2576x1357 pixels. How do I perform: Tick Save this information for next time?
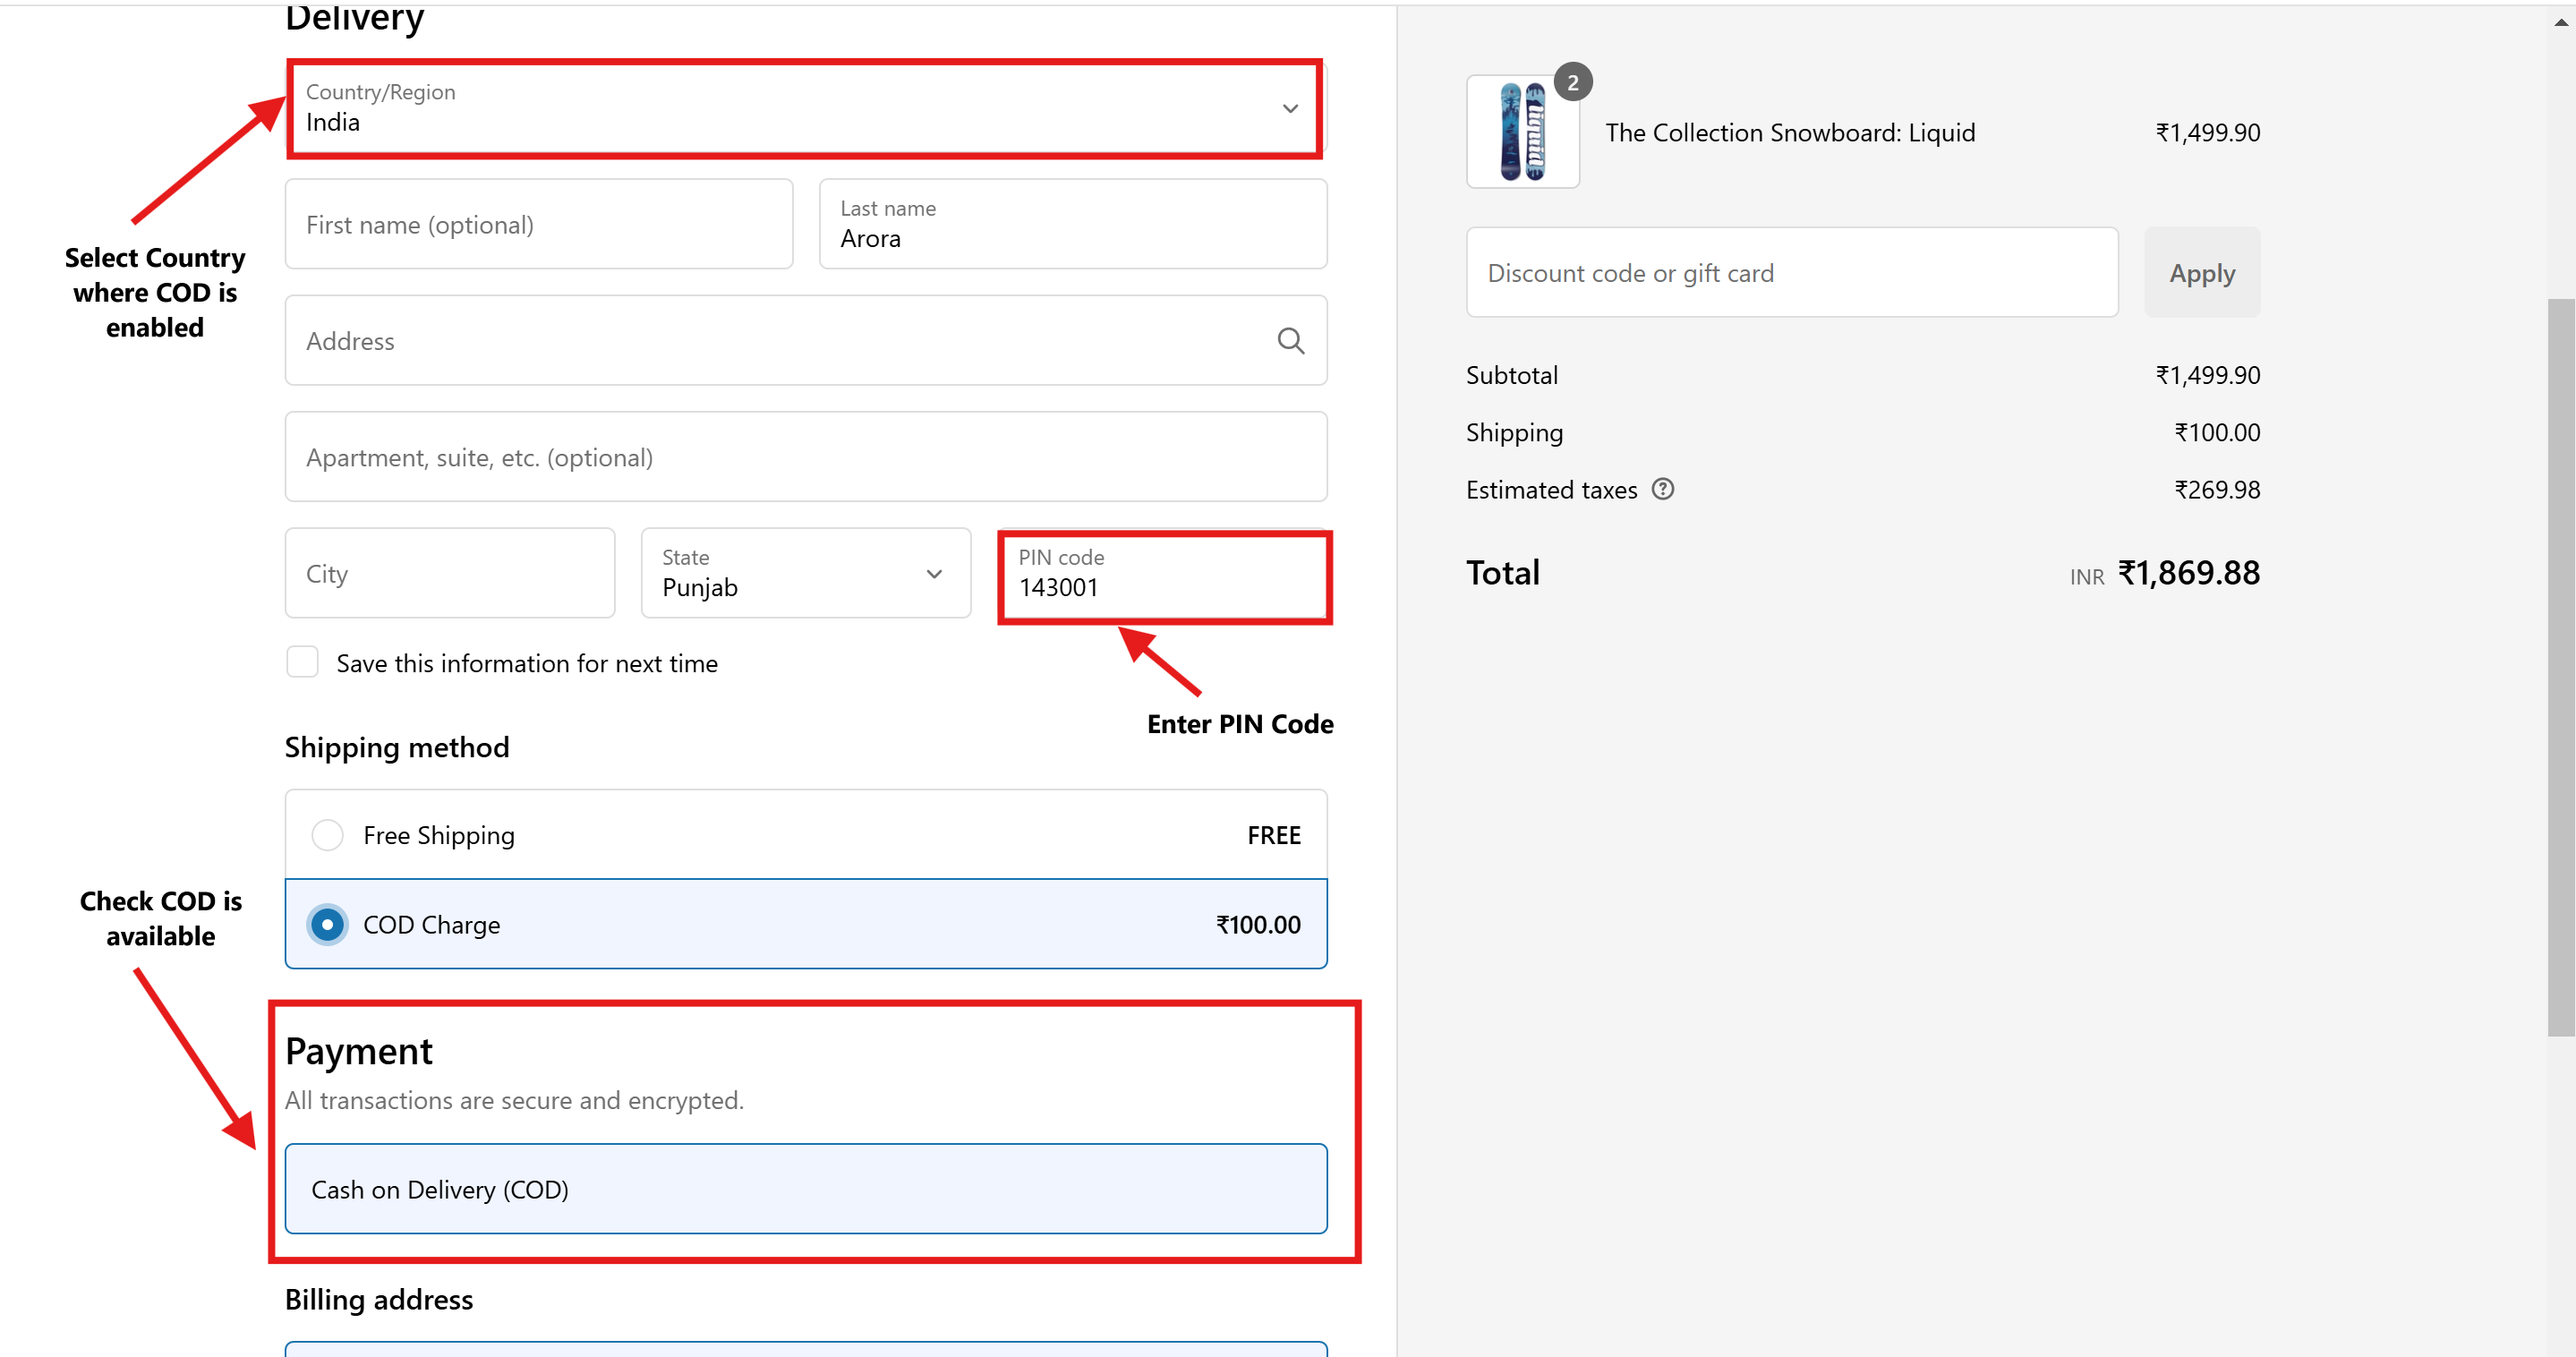[x=302, y=663]
